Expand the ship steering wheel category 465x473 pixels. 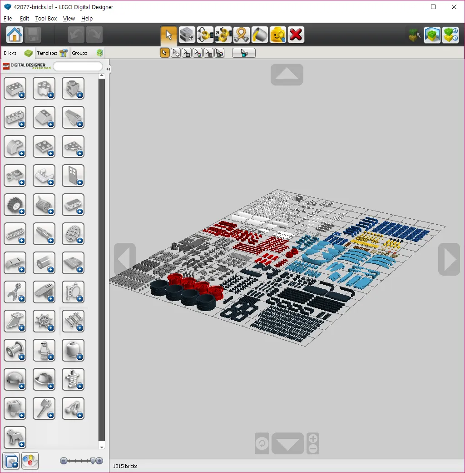44,321
